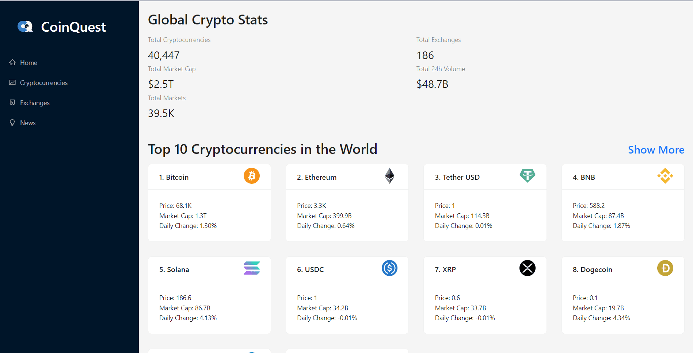Screen dimensions: 693x353
Task: Click Tether Market Cap 114.3B text
Action: (462, 216)
